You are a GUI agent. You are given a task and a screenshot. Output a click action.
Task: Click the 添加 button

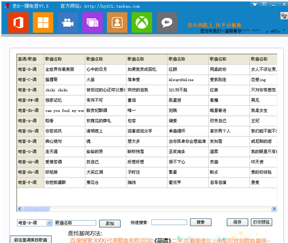point(110,223)
